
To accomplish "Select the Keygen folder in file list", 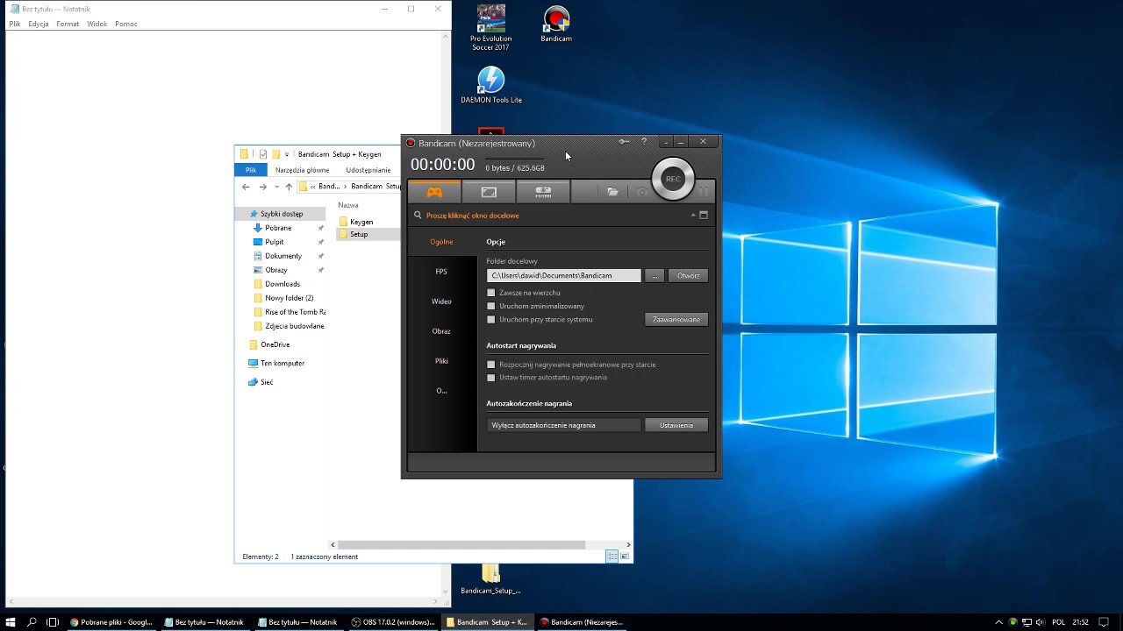I will tap(361, 222).
